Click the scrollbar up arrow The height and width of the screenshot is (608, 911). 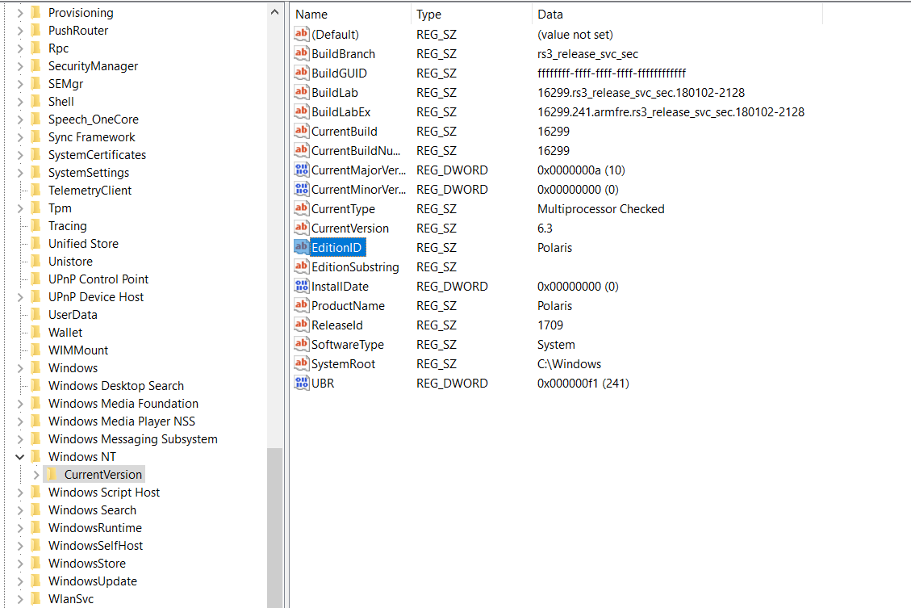click(x=274, y=11)
